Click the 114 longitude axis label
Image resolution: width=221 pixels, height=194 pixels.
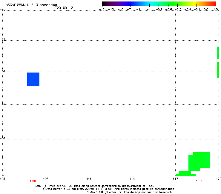pos(132,179)
